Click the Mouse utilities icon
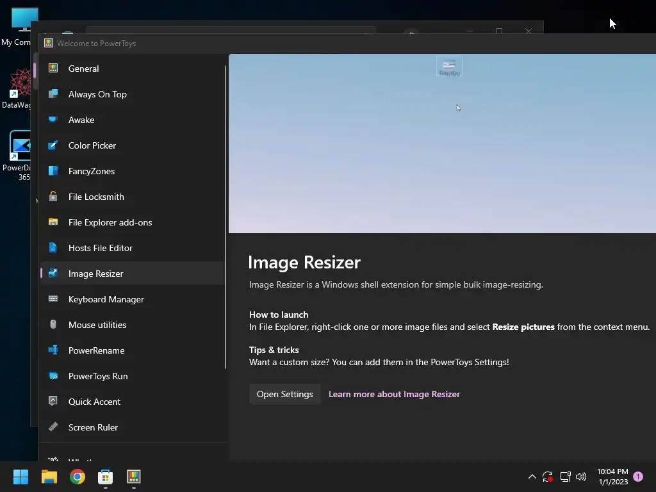Screen dimensions: 656x492 point(53,325)
